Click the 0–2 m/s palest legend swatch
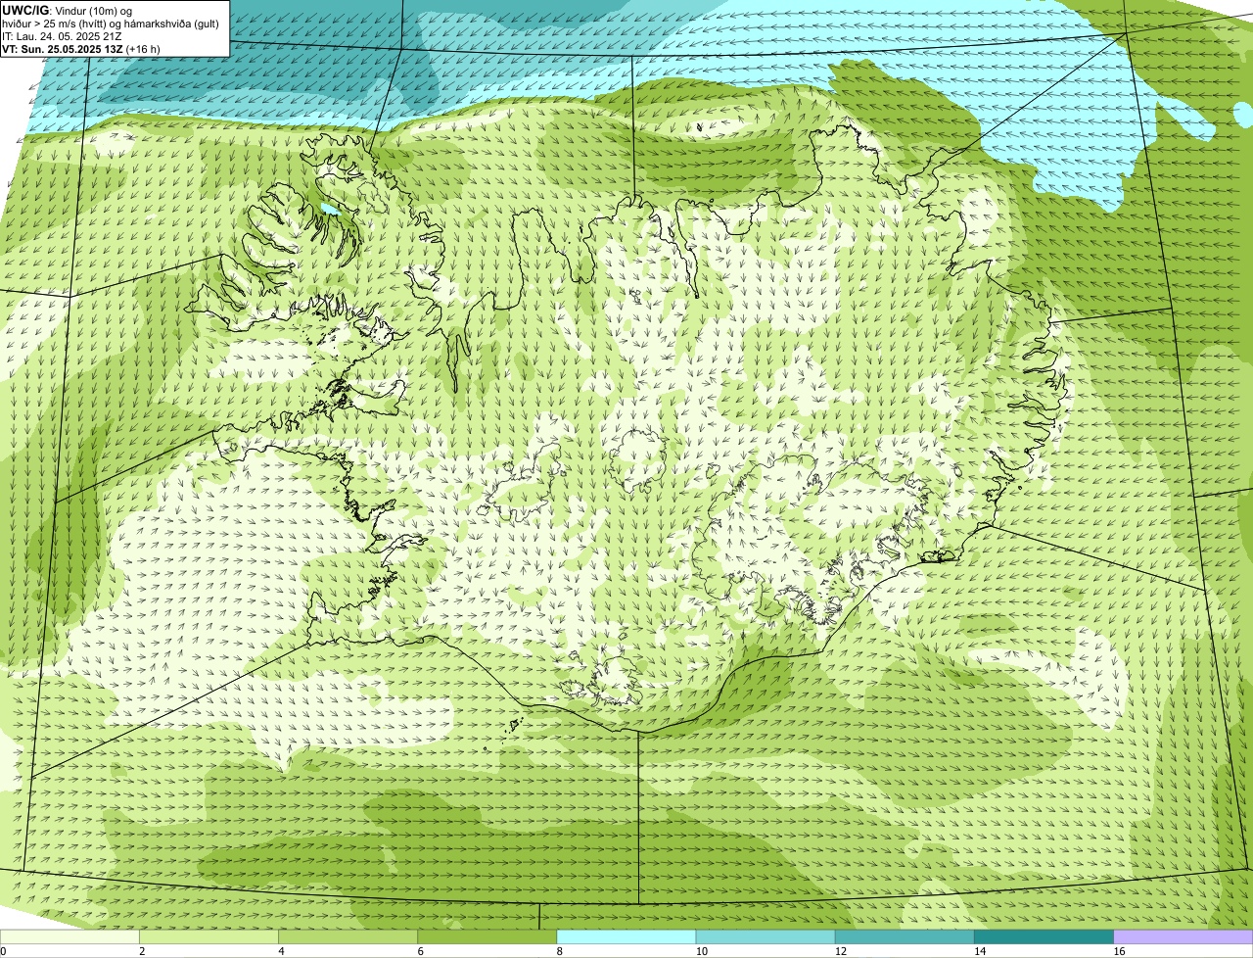This screenshot has height=958, width=1253. point(70,936)
